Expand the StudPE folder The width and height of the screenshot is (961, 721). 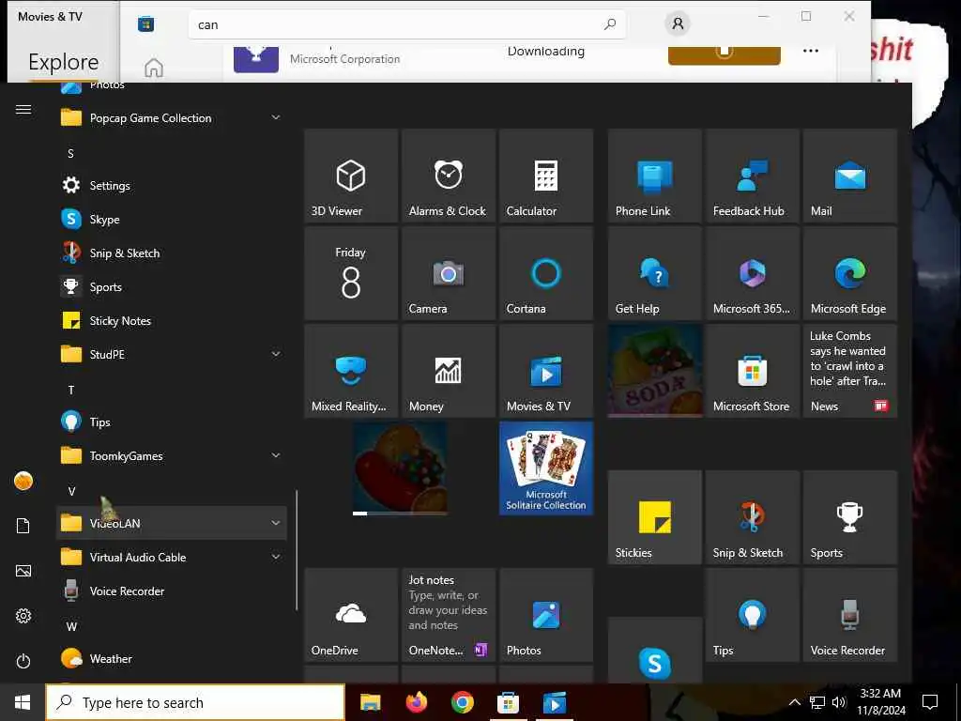171,354
